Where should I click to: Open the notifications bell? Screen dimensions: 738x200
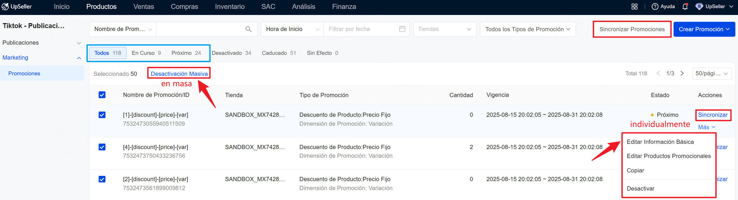pyautogui.click(x=685, y=6)
